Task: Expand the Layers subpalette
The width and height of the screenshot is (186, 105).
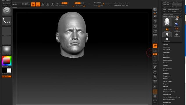Action: click(x=165, y=55)
